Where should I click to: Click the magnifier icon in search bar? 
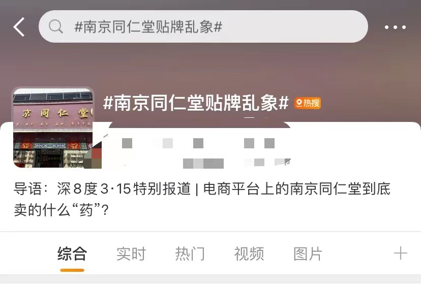55,26
